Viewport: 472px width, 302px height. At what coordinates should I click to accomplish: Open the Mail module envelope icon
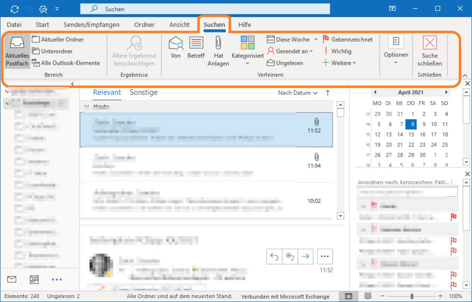tap(12, 279)
